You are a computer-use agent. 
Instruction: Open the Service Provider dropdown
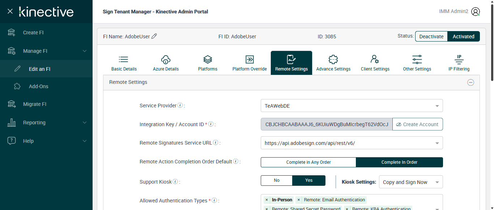(x=352, y=106)
